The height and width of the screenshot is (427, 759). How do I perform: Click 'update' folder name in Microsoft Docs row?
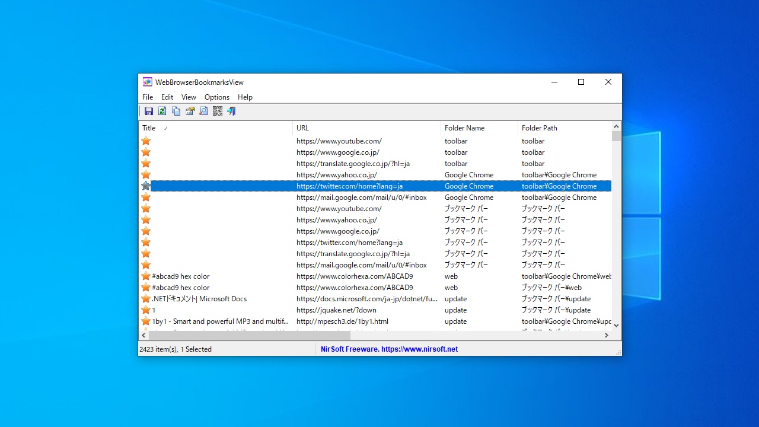(x=455, y=299)
